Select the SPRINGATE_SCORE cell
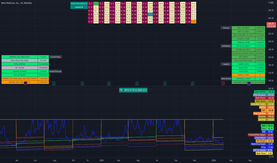 (243, 42)
